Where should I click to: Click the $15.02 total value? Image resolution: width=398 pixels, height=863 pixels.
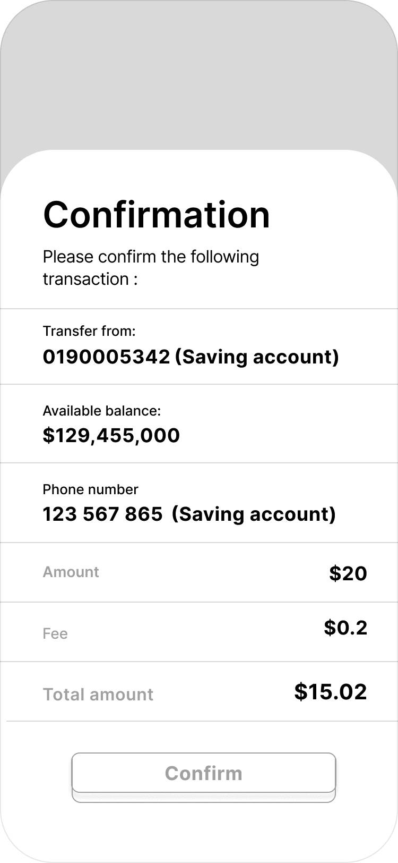point(331,691)
